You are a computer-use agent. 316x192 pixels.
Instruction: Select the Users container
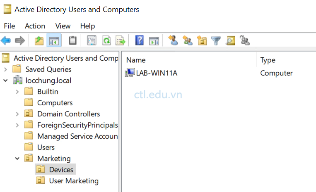coord(46,147)
